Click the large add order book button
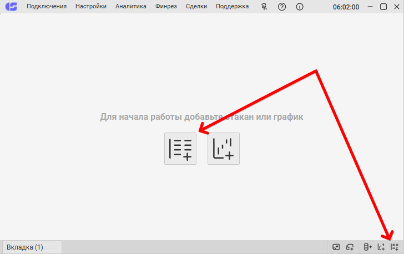 [x=180, y=149]
